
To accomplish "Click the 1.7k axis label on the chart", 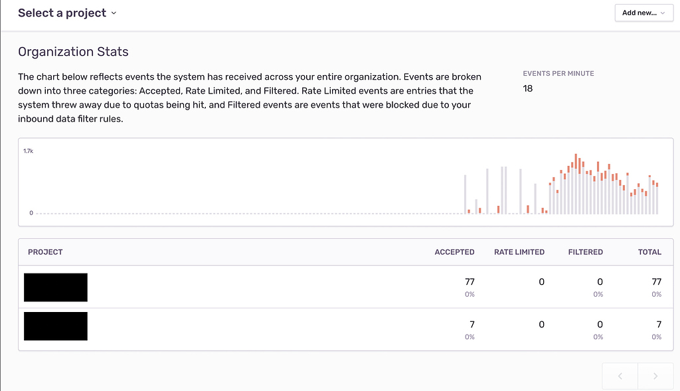I will coord(28,151).
